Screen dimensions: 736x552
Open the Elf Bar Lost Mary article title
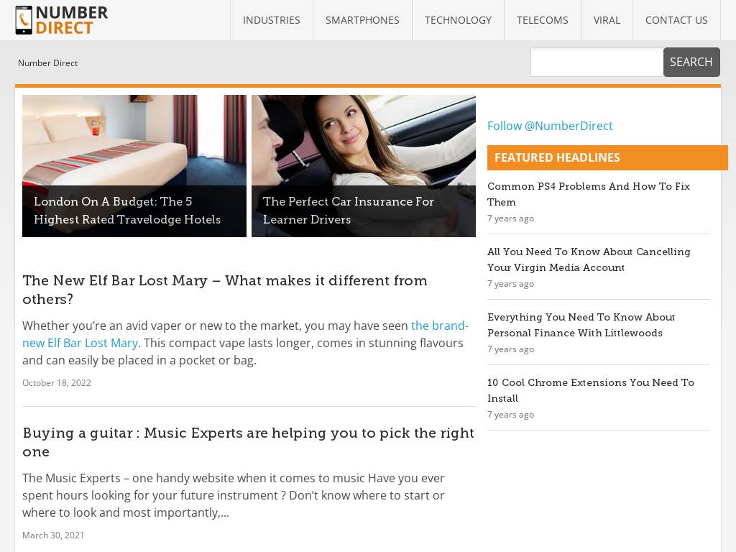[x=225, y=290]
